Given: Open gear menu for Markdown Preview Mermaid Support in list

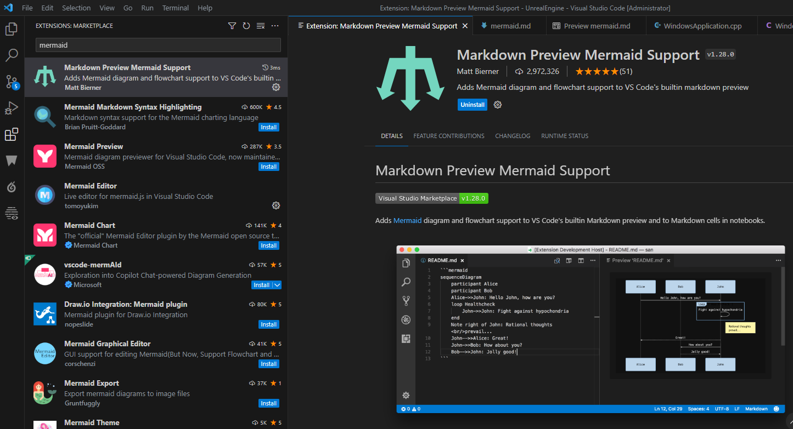Looking at the screenshot, I should [276, 87].
